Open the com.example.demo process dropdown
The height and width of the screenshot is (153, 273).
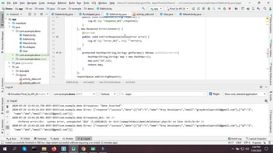pyautogui.click(x=74, y=94)
